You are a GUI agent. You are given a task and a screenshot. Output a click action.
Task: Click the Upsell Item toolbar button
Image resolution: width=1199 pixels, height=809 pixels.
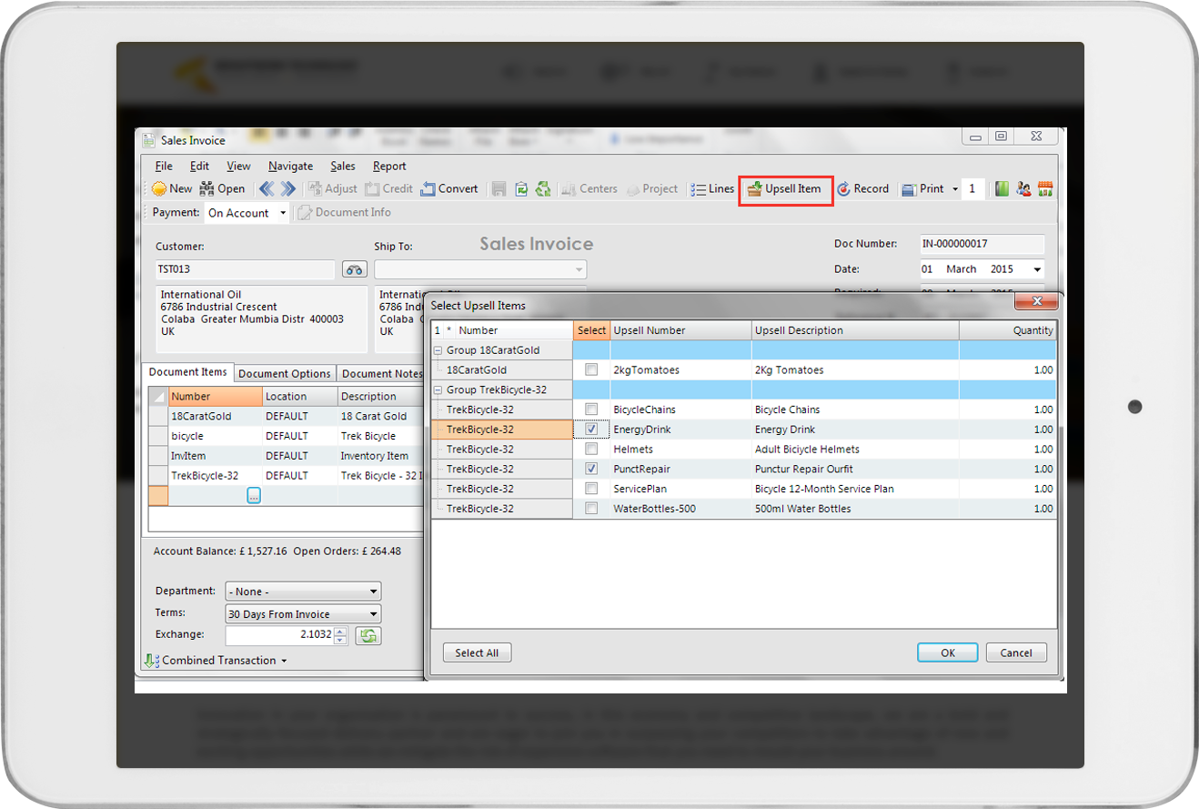pos(784,189)
